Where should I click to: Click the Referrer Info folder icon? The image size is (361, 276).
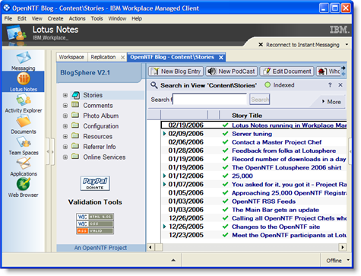coord(75,146)
